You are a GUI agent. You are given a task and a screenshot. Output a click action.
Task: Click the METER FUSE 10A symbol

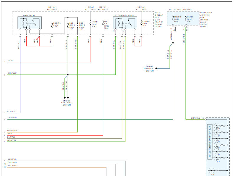tap(186, 19)
